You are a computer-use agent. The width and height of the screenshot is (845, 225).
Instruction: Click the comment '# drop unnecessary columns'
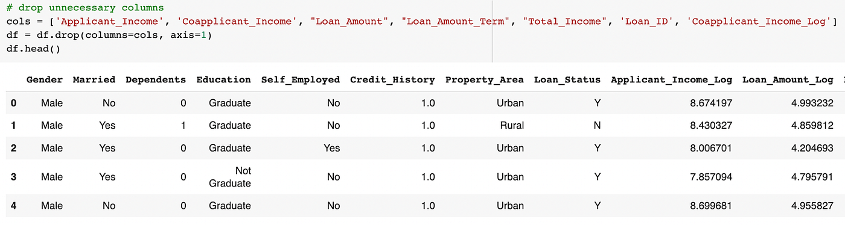click(85, 8)
